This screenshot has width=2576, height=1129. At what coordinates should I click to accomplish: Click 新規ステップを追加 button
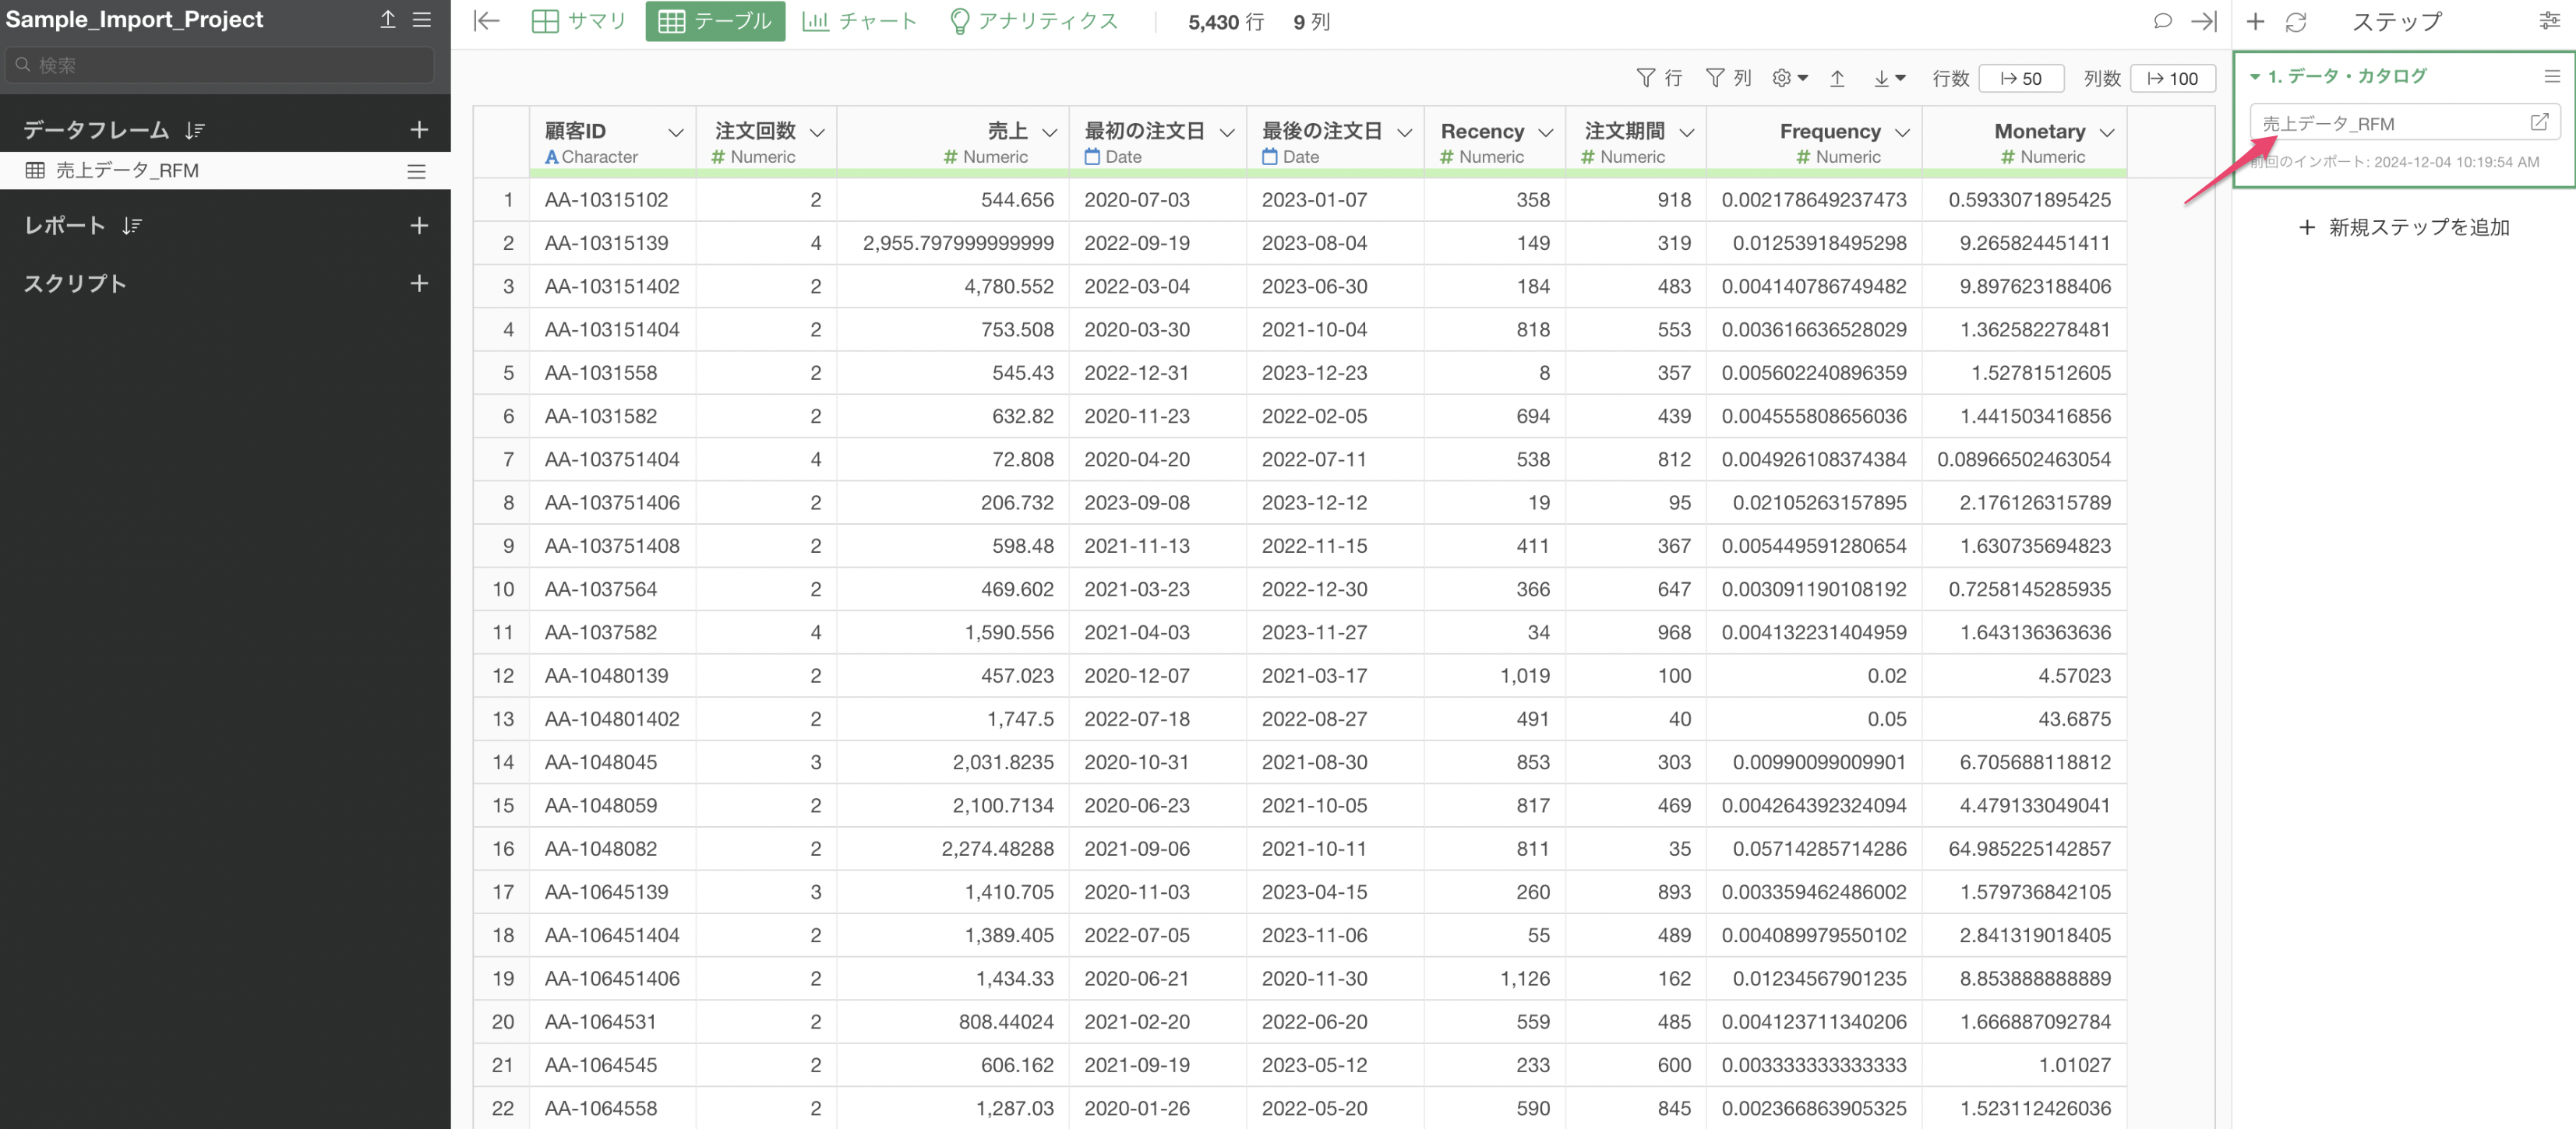2404,227
